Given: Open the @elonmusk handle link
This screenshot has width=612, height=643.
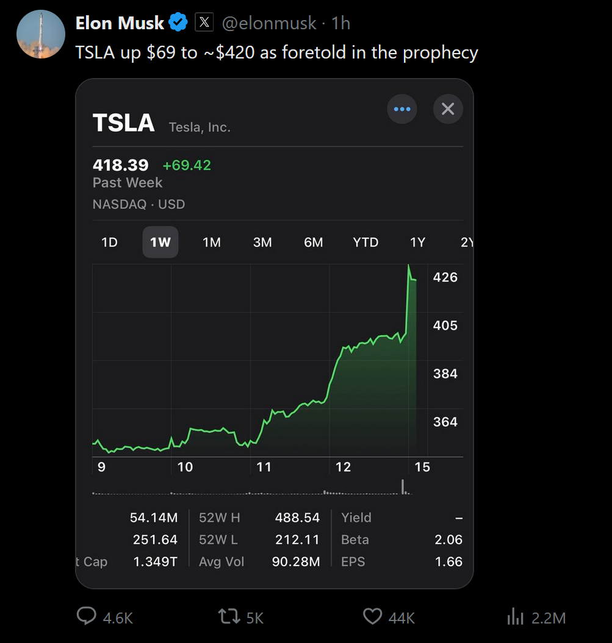Looking at the screenshot, I should tap(268, 23).
